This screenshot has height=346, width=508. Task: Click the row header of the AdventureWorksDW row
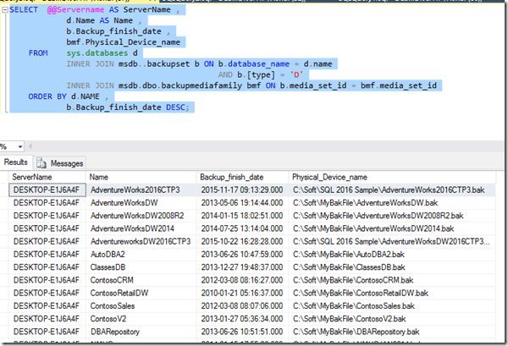tap(4, 204)
